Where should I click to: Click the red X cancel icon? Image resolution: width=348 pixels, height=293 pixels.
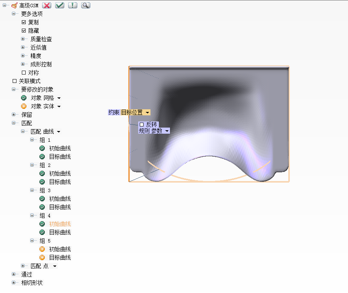point(47,5)
